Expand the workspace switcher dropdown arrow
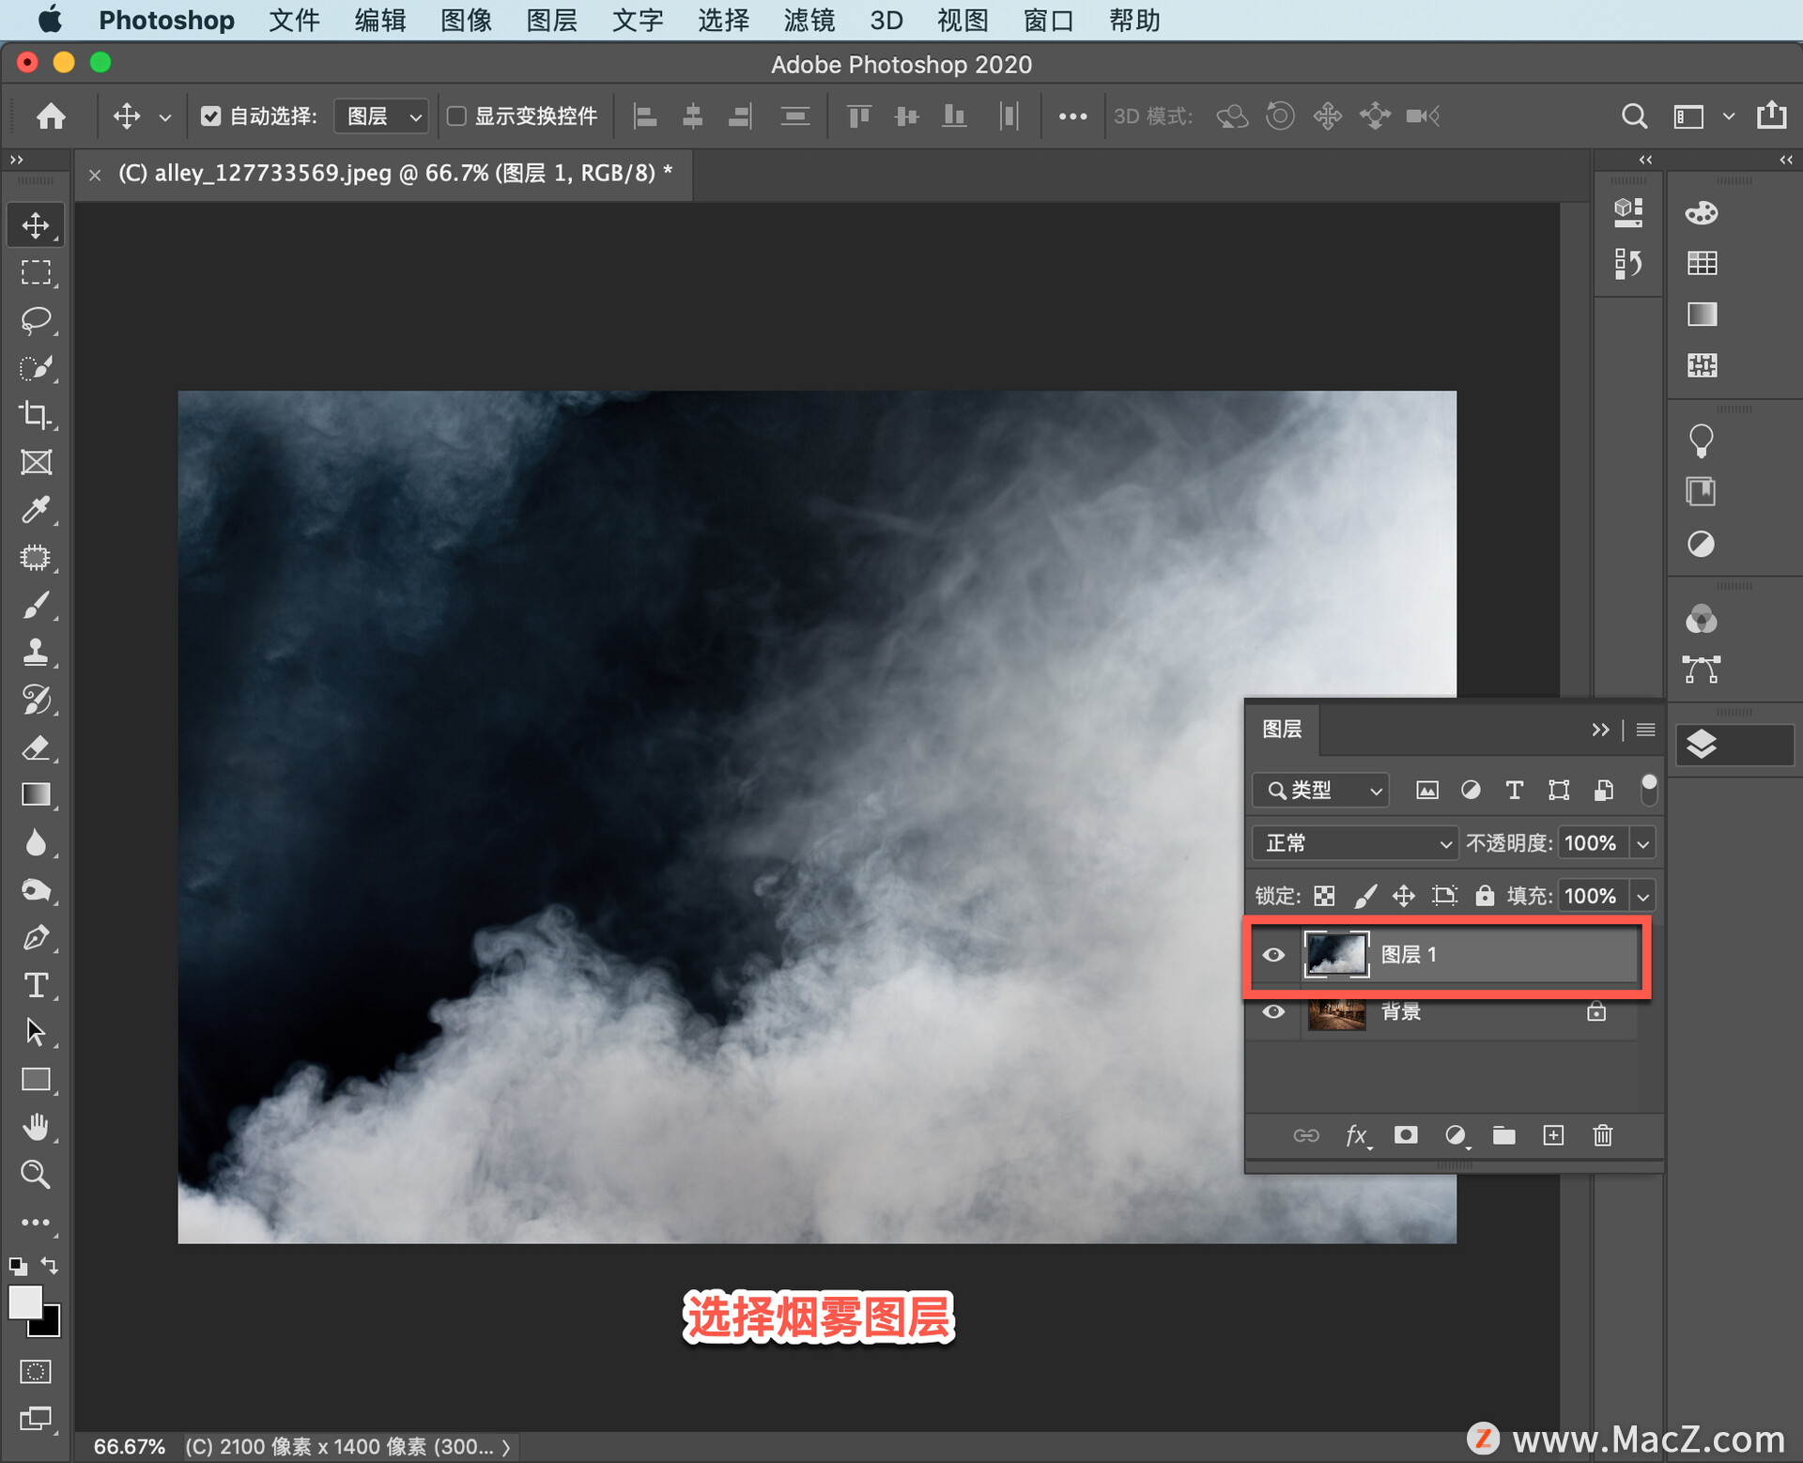Image resolution: width=1803 pixels, height=1463 pixels. coord(1728,116)
